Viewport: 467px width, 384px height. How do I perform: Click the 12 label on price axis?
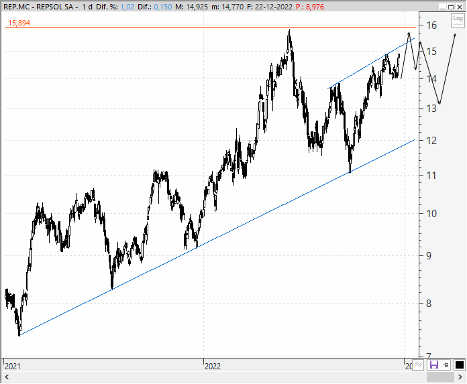coord(431,140)
